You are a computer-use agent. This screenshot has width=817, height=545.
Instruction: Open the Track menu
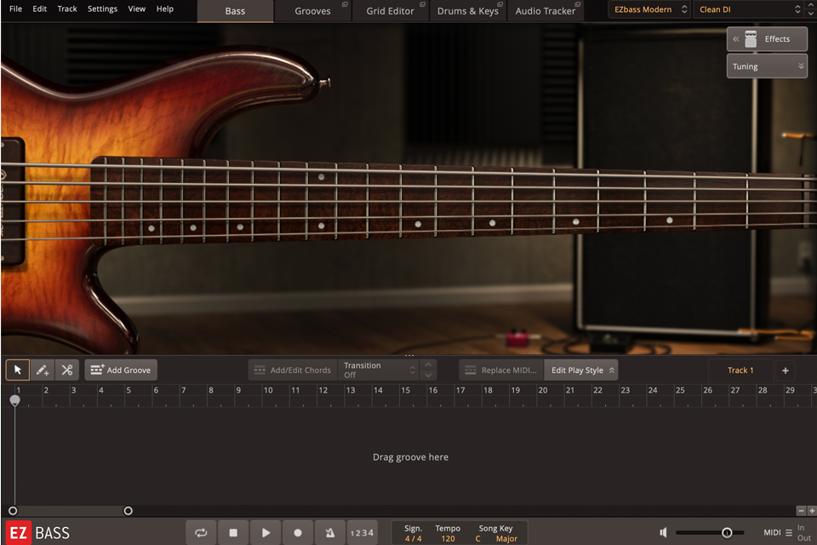[x=66, y=9]
